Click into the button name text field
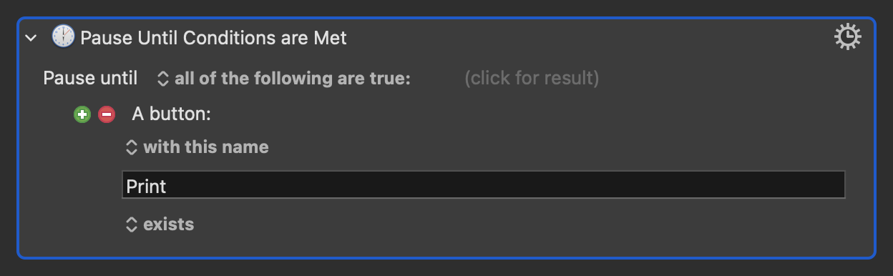 coord(484,184)
